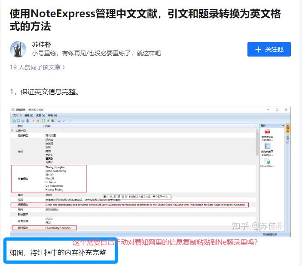Open the 帮助 (H) menu
302x266 pixels.
[x=52, y=115]
